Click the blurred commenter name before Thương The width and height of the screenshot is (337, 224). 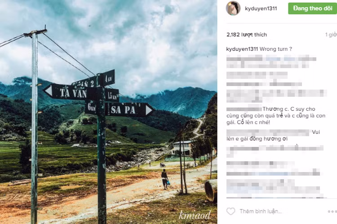pyautogui.click(x=244, y=109)
